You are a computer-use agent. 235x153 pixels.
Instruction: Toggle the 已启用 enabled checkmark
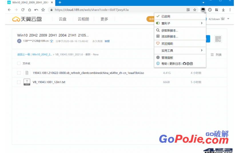pyautogui.click(x=158, y=16)
